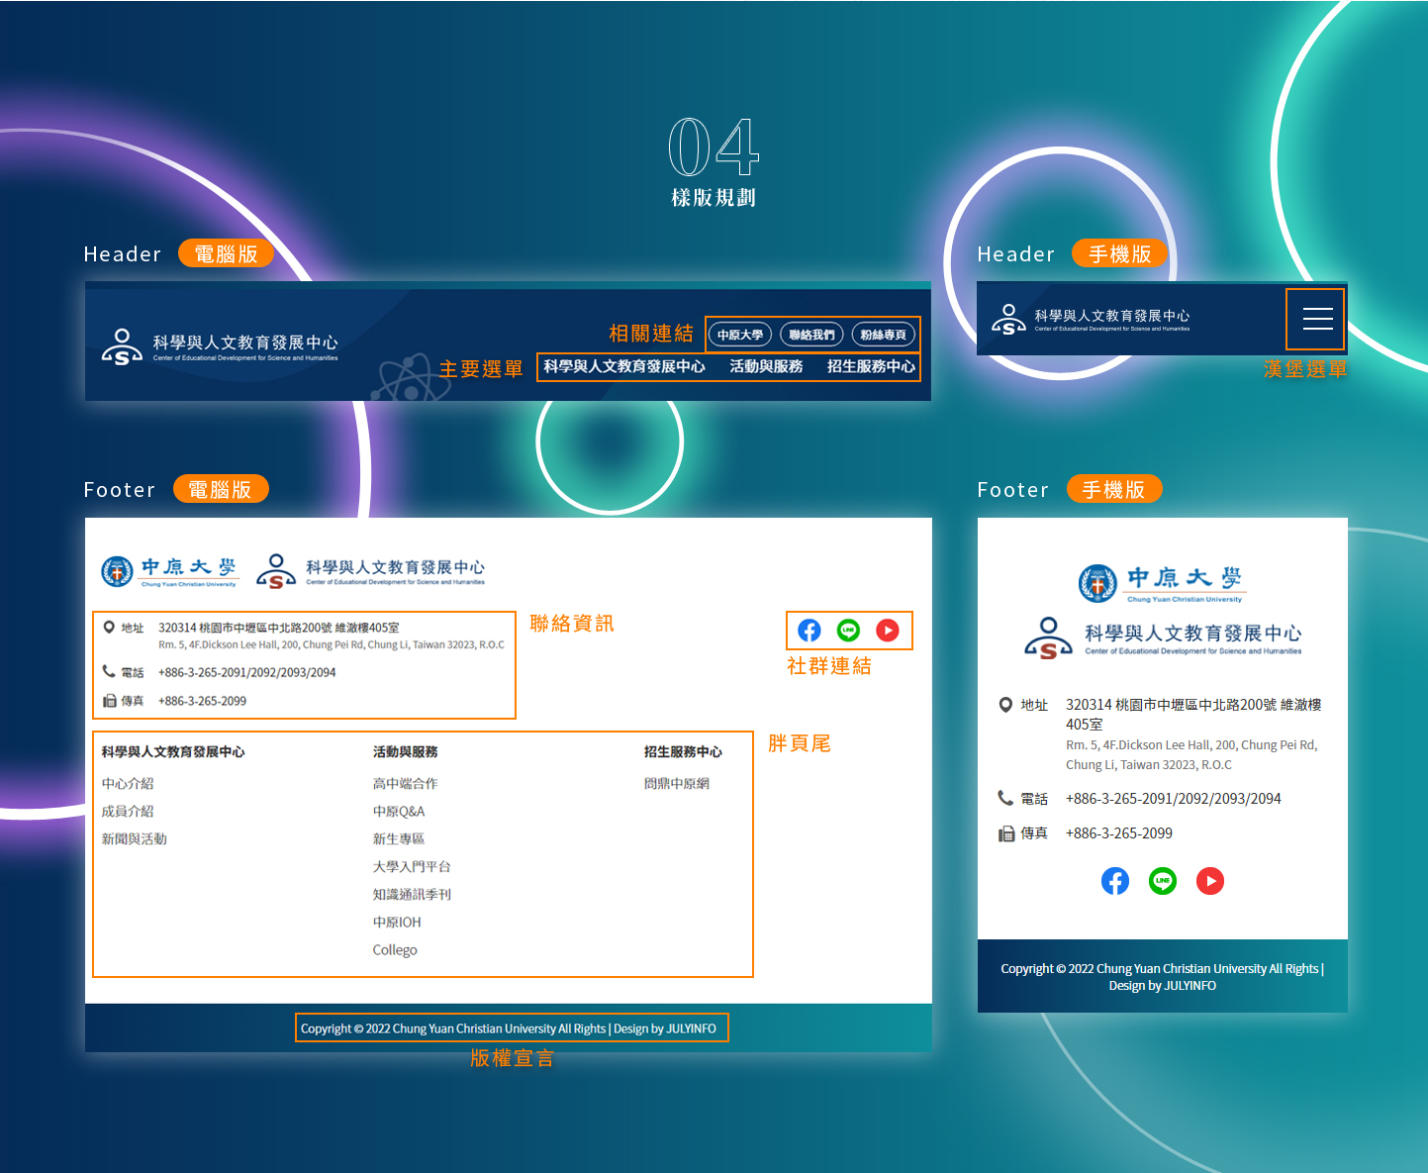Open the hamburger menu in mobile header
The height and width of the screenshot is (1173, 1428).
tap(1316, 319)
